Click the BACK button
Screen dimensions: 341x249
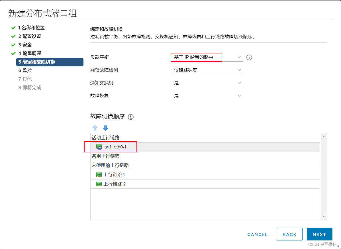(x=289, y=234)
